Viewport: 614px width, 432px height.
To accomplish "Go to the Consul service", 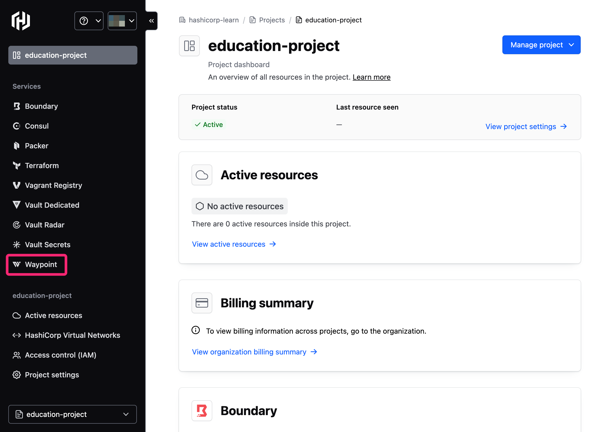I will [x=37, y=126].
